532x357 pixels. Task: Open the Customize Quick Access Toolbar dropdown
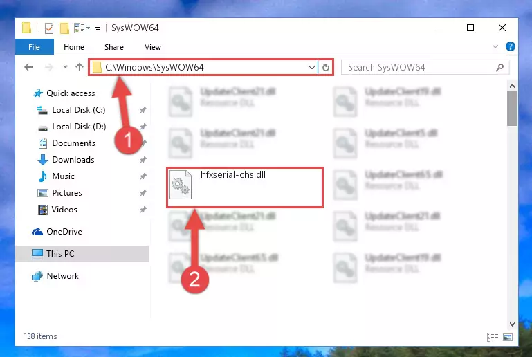click(x=98, y=29)
